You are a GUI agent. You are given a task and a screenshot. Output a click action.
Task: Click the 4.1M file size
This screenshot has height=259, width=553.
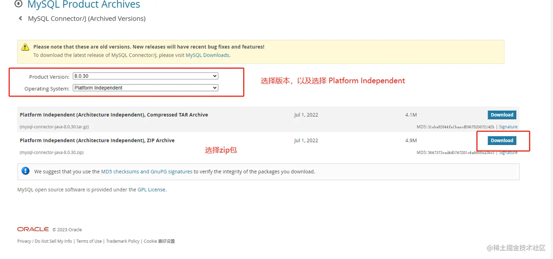point(411,115)
